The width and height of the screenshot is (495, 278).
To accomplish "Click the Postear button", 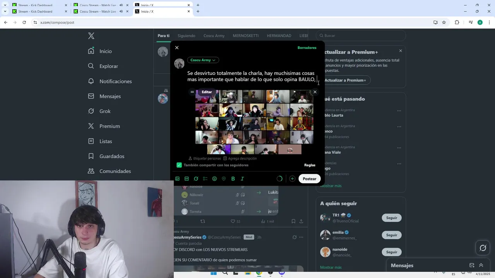I will 309,179.
